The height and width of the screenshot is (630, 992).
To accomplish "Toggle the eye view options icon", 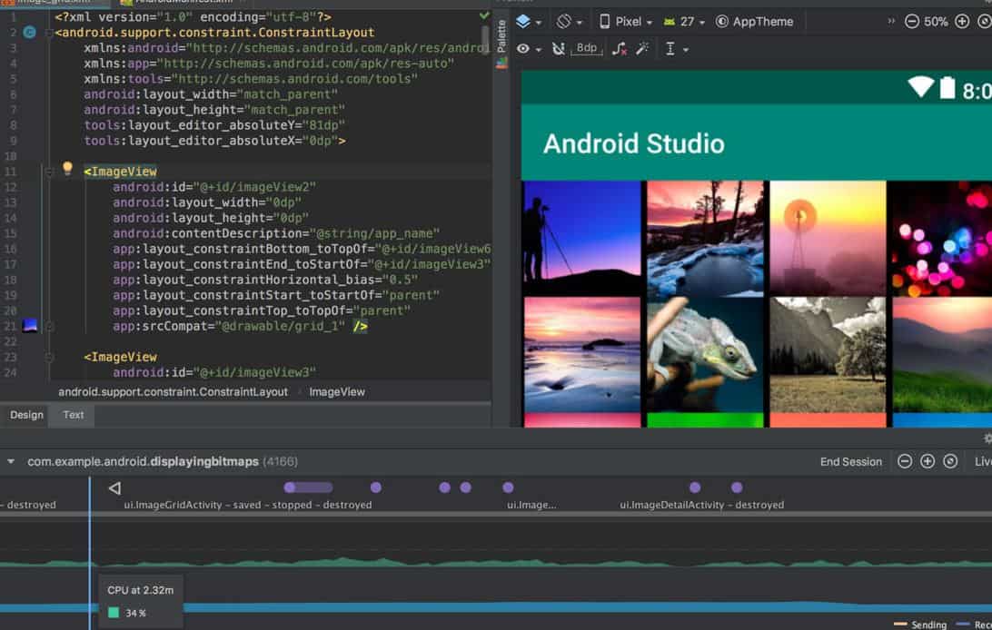I will (x=522, y=49).
